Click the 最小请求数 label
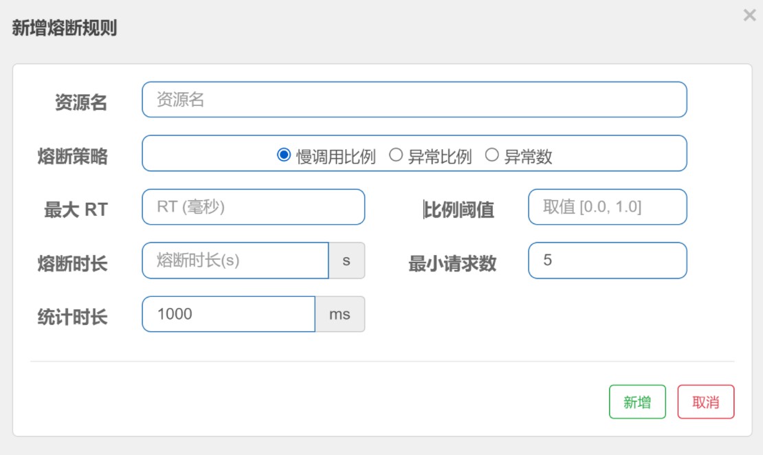The width and height of the screenshot is (763, 455). 452,264
